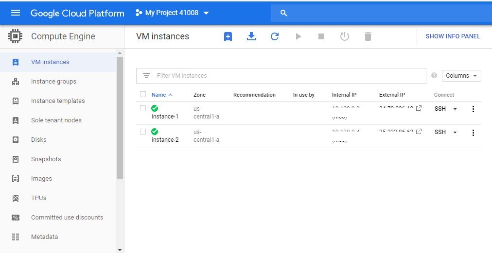Screen dimensions: 492x253
Task: Expand SSH options for instance-2
Action: pos(455,132)
